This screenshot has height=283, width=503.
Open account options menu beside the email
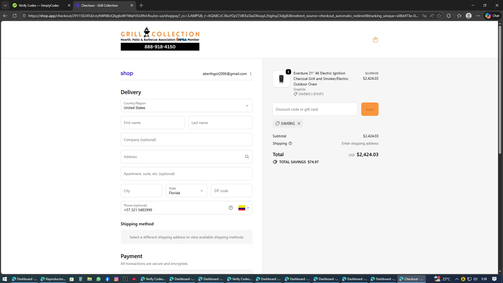pyautogui.click(x=250, y=74)
